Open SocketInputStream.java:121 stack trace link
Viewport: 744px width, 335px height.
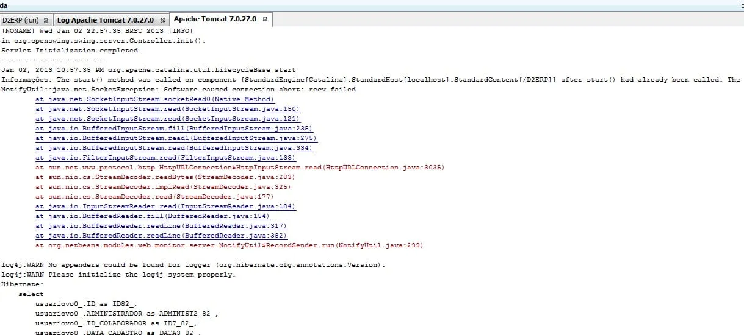pos(168,119)
